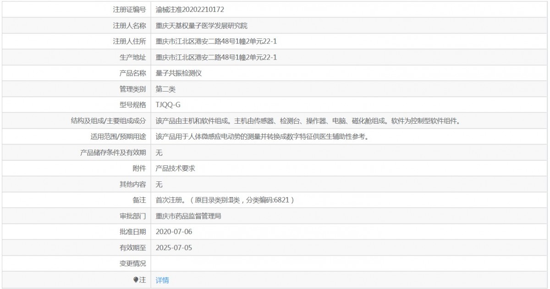Image resolution: width=550 pixels, height=289 pixels.
Task: Select registration number 渝械注准20202210172
Action: click(x=190, y=9)
